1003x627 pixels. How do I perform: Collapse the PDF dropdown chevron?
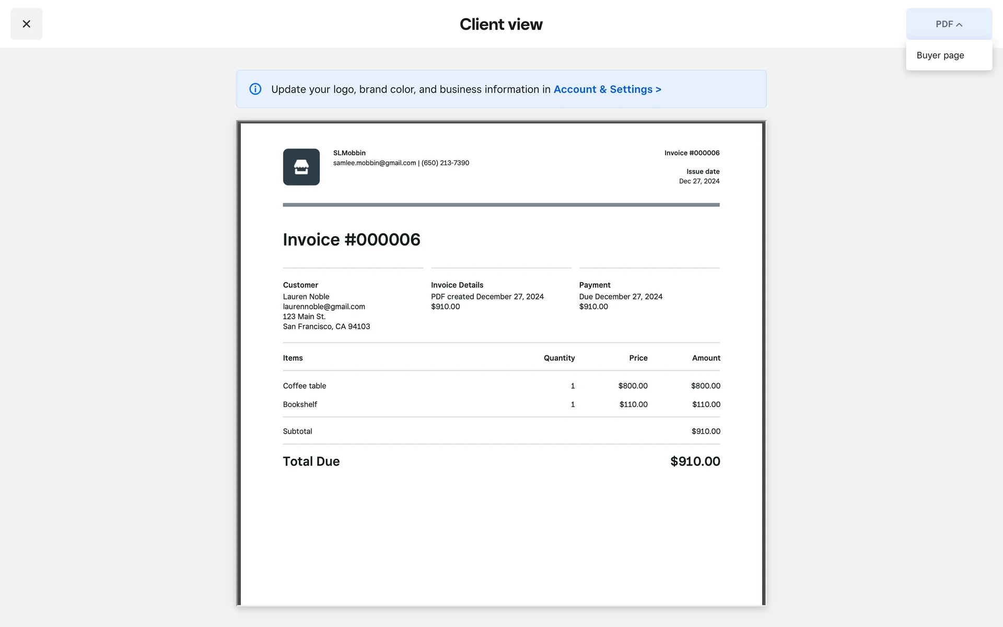(959, 25)
